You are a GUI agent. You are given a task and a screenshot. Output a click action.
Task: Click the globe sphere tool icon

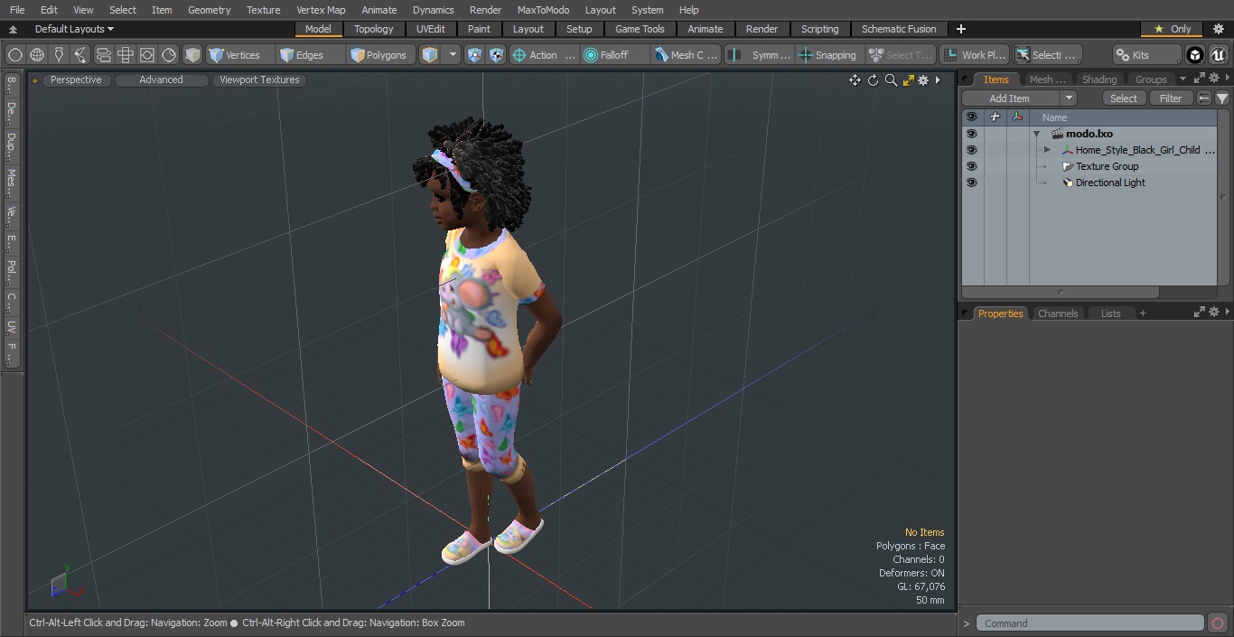(37, 55)
